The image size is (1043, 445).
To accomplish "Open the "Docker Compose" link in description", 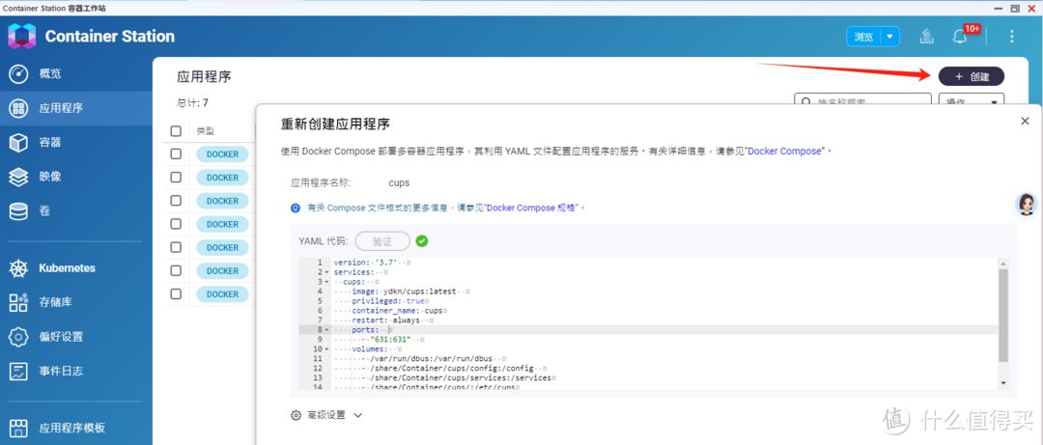I will [785, 152].
